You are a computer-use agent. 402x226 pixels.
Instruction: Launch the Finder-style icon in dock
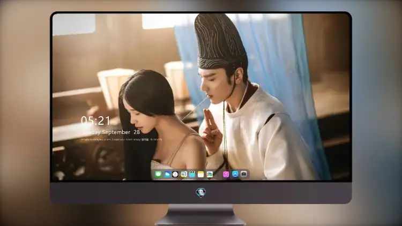coord(183,175)
